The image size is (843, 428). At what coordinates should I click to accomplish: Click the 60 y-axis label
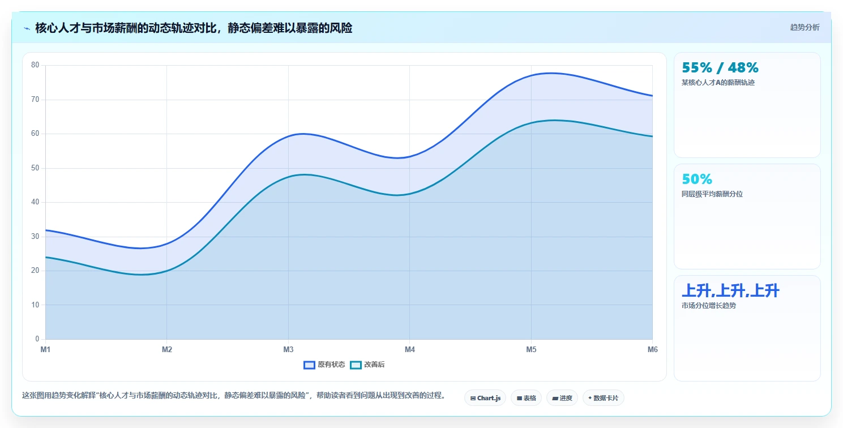pos(35,134)
